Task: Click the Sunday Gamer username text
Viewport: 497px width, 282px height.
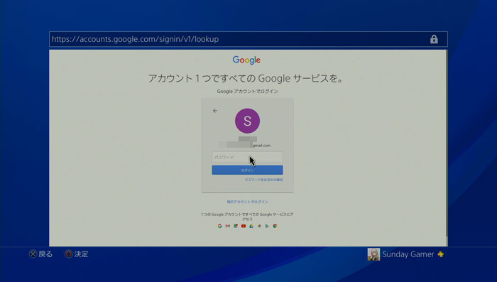Action: coord(408,254)
